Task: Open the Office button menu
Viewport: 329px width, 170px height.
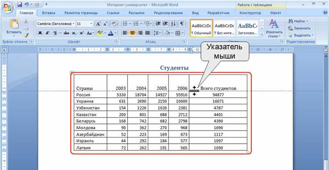Action: pos(7,7)
